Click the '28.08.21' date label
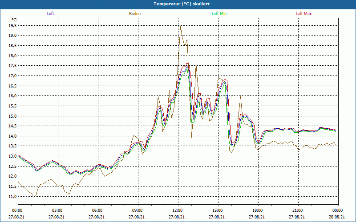 click(337, 217)
